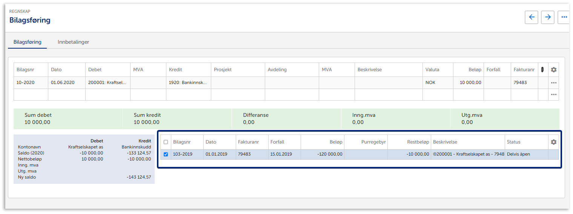Open the three-dots more menu at top right
Image resolution: width=573 pixels, height=214 pixels.
(564, 17)
